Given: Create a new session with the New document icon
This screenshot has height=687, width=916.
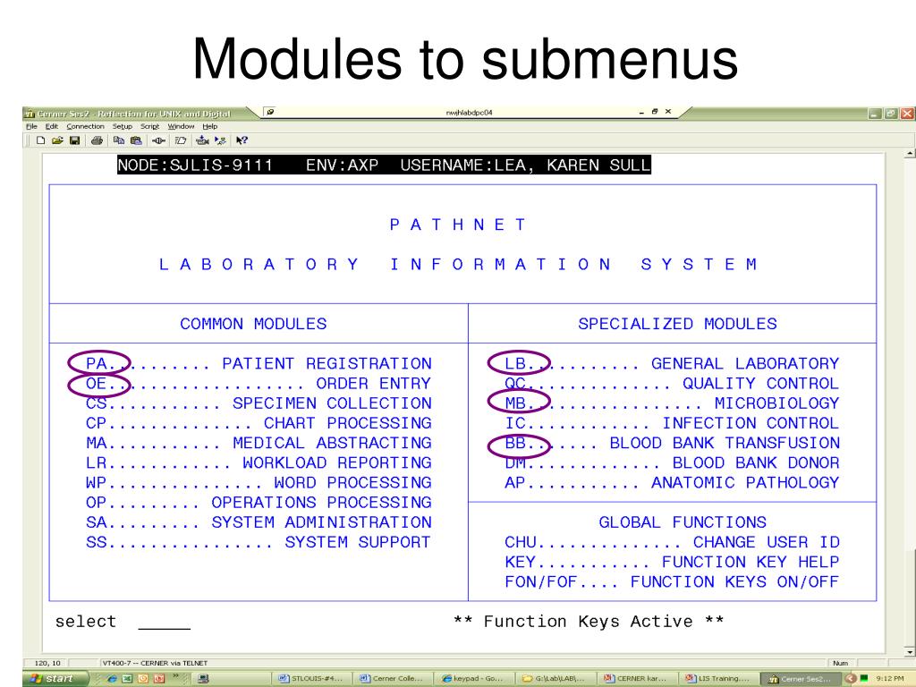Looking at the screenshot, I should tap(41, 140).
